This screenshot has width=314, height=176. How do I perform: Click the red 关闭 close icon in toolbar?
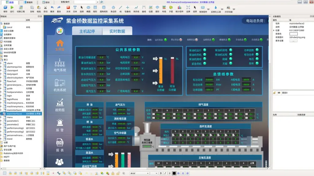[x=68, y=7]
